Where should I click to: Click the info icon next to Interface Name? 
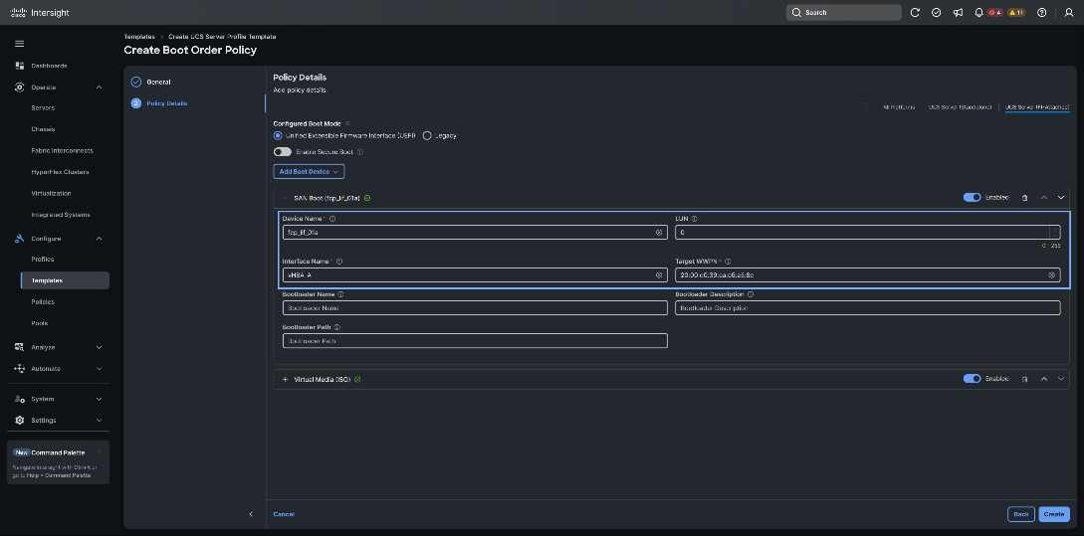[x=338, y=262]
